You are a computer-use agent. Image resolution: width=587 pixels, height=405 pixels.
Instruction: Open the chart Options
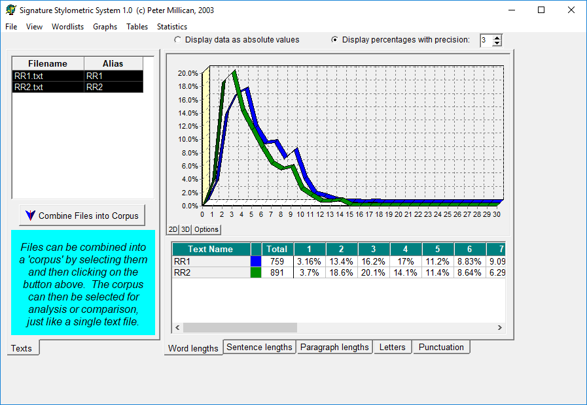206,229
